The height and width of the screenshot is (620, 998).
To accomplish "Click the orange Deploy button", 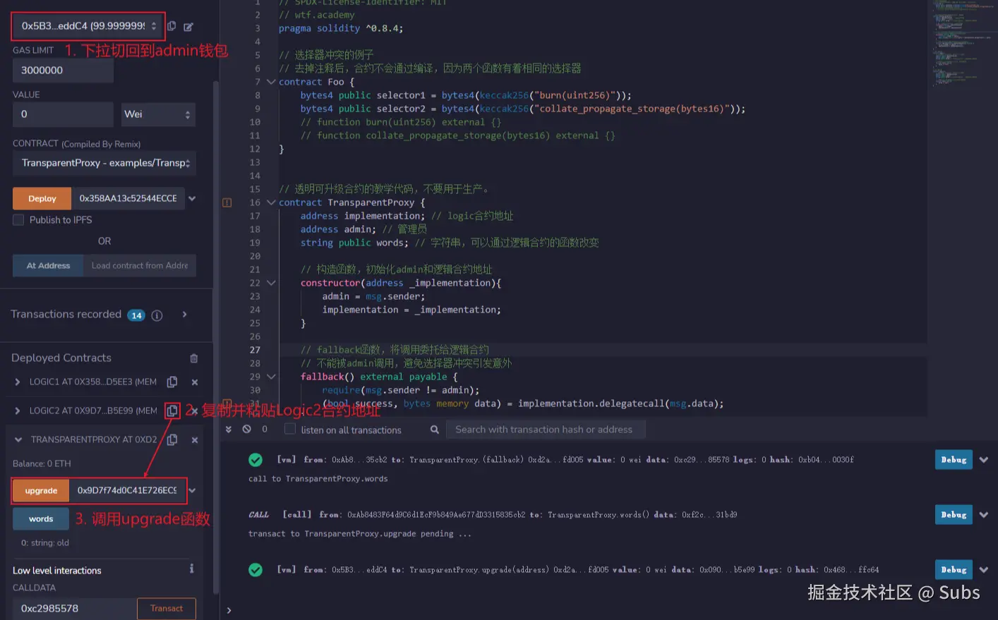I will coord(42,199).
